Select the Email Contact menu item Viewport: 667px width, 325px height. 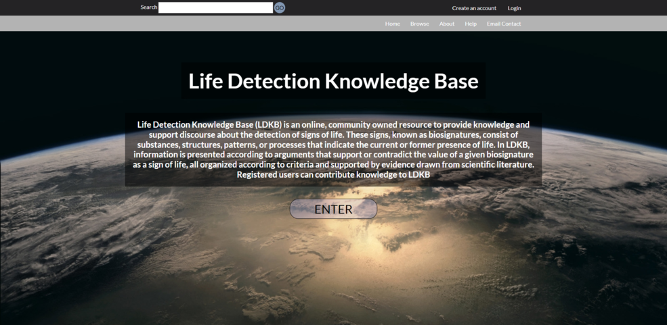pos(504,24)
